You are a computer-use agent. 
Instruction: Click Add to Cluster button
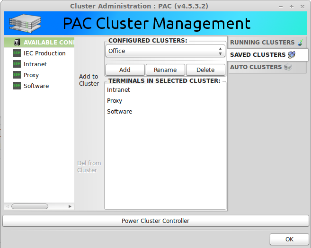pos(89,80)
